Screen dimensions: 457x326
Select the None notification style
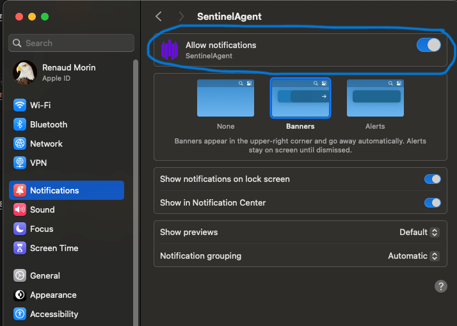pos(225,98)
